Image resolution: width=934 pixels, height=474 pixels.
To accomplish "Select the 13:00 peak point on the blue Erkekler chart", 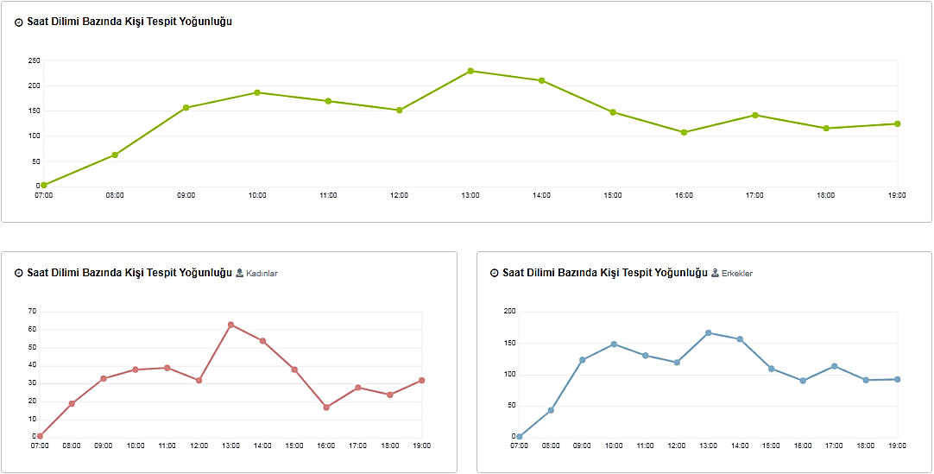I will [x=709, y=332].
